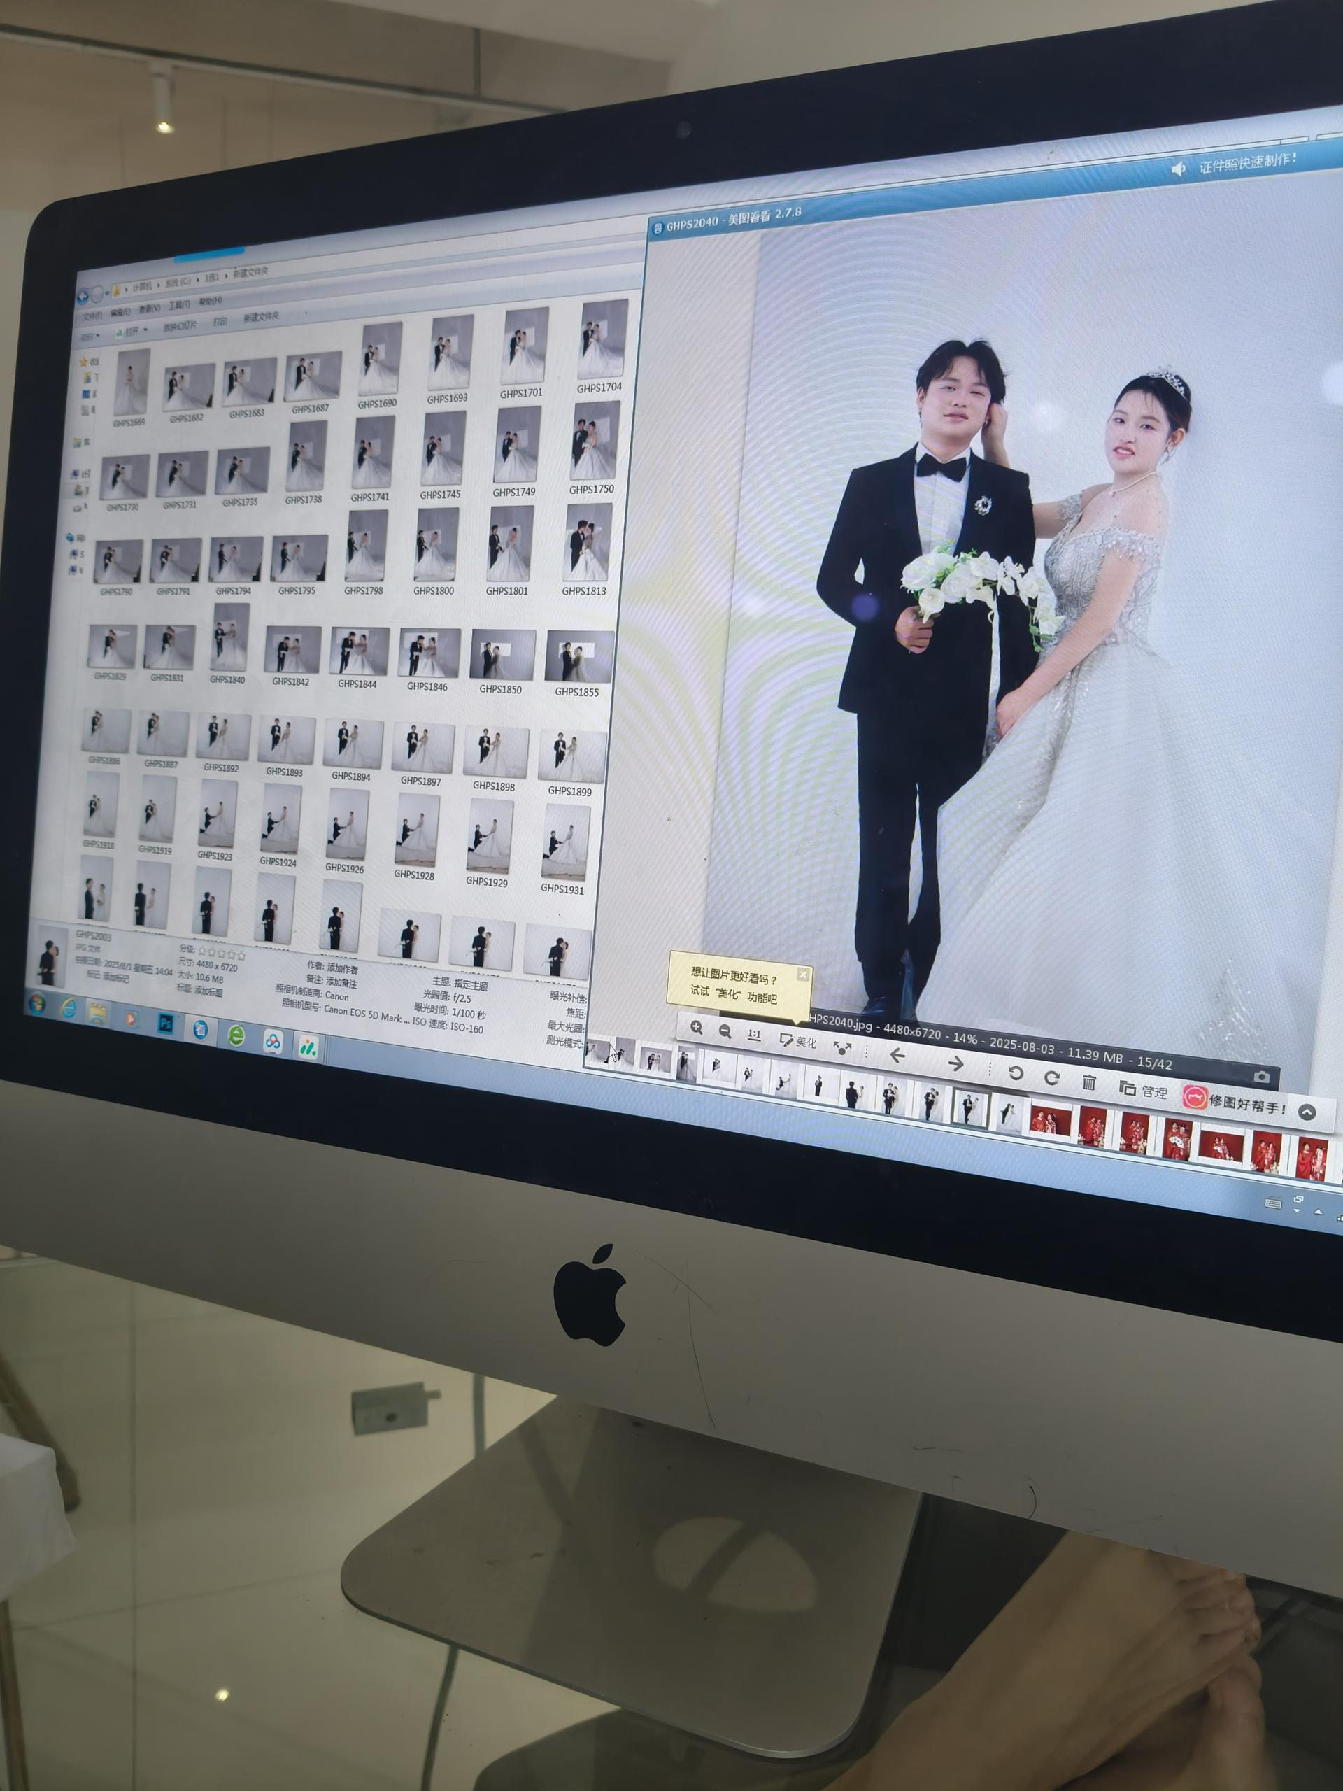Expand the 组织 dropdown in Explorer toolbar

[x=91, y=335]
